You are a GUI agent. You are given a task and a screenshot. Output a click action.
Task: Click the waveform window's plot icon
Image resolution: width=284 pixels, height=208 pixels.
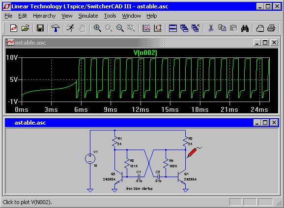coord(10,43)
